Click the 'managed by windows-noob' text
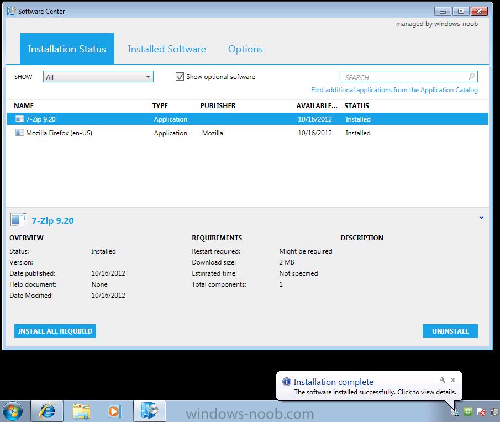Image resolution: width=500 pixels, height=422 pixels. click(x=437, y=24)
